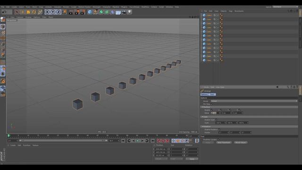Switch to Model mode in left palette
The image size is (302, 170).
(3, 26)
